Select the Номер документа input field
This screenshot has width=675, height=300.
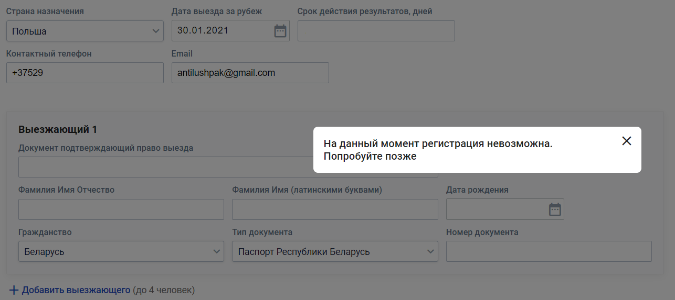(549, 252)
